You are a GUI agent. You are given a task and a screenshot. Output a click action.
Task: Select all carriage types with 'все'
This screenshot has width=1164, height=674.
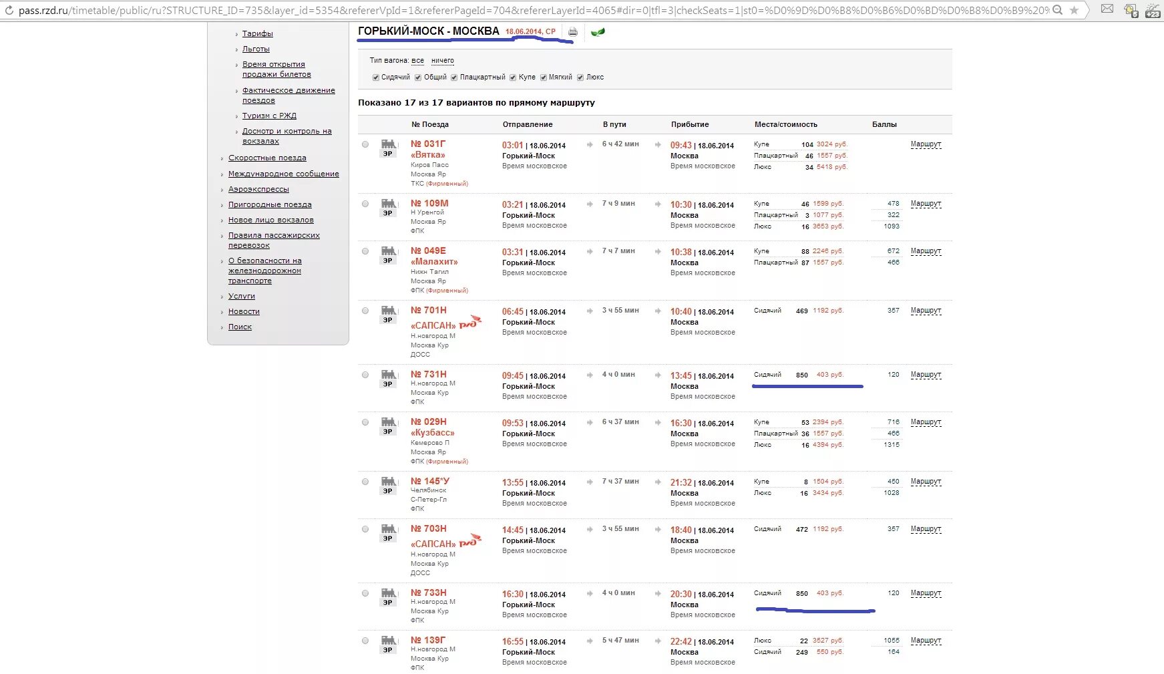tap(417, 61)
